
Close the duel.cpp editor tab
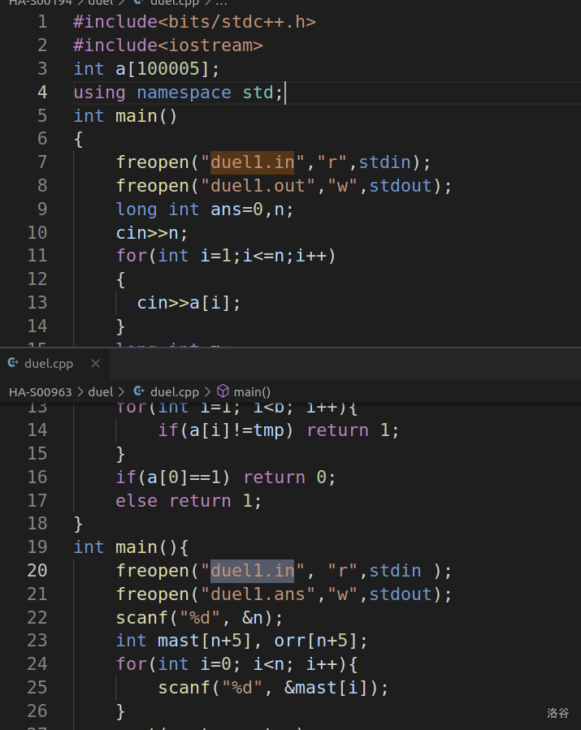coord(94,364)
